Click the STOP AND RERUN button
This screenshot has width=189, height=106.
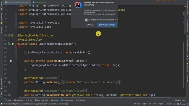click(x=107, y=25)
